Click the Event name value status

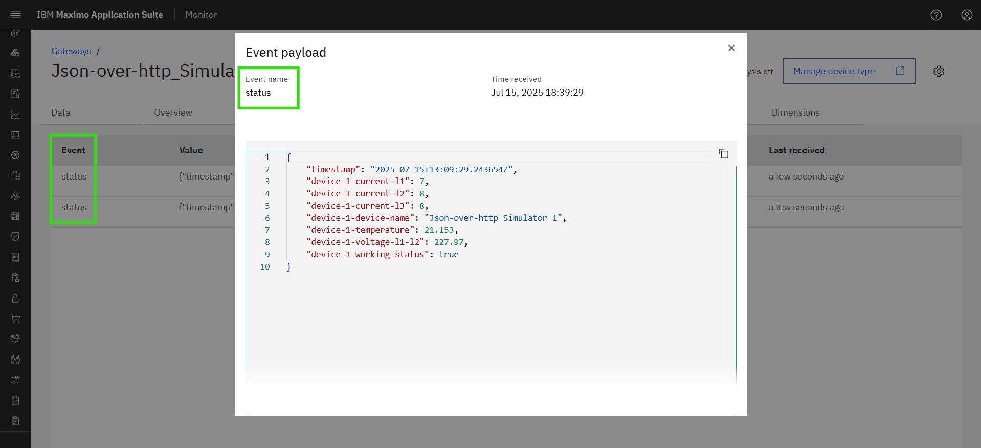258,93
